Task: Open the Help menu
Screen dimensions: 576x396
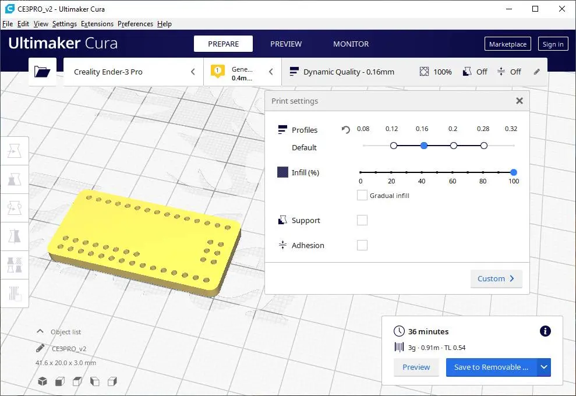Action: click(x=164, y=24)
